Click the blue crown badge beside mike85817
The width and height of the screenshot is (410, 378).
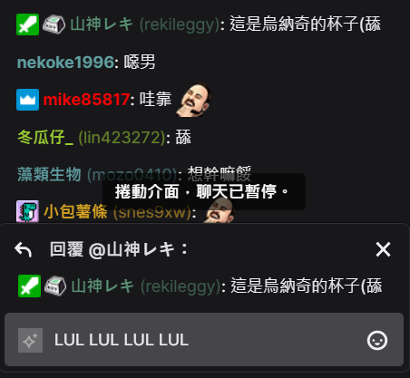[x=27, y=100]
